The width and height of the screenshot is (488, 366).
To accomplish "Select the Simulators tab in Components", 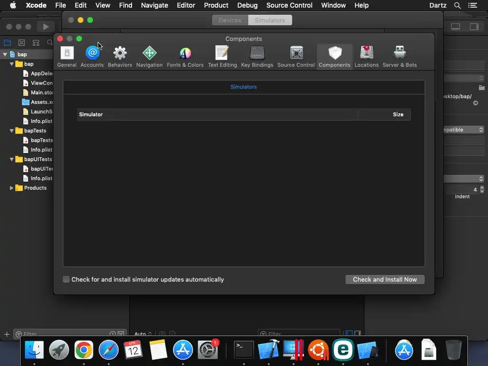I will [x=244, y=87].
